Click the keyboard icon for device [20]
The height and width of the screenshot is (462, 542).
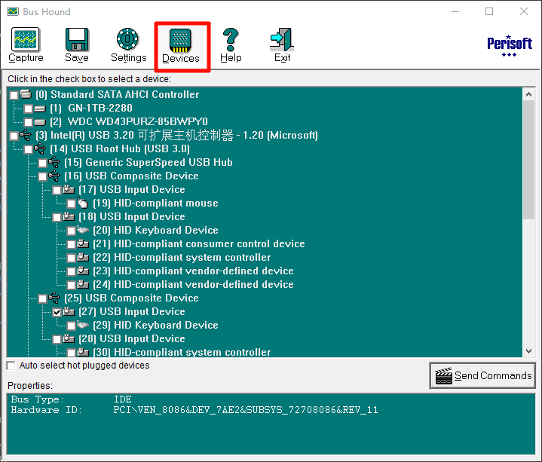(x=83, y=229)
